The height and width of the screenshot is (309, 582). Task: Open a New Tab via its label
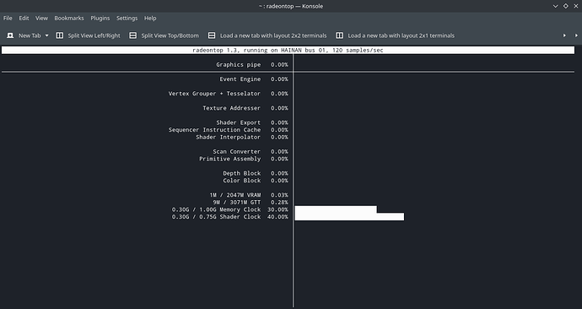coord(30,35)
